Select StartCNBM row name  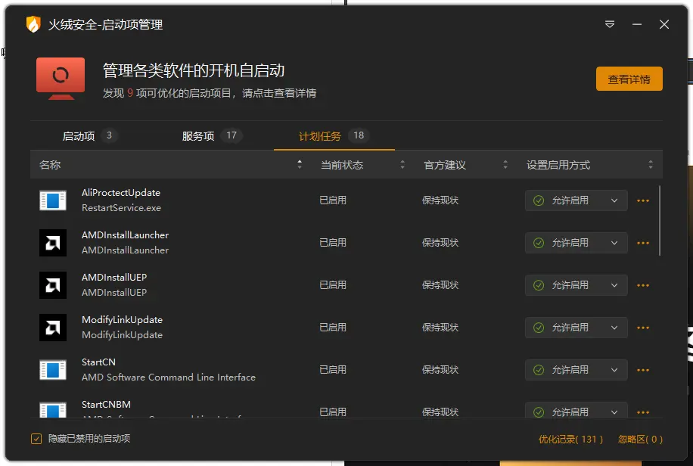[x=106, y=405]
